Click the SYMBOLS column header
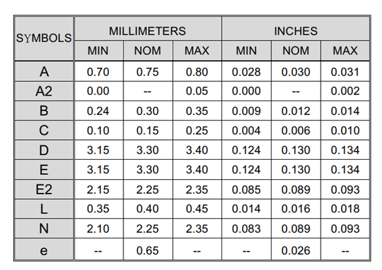This screenshot has height=270, width=382. point(44,38)
